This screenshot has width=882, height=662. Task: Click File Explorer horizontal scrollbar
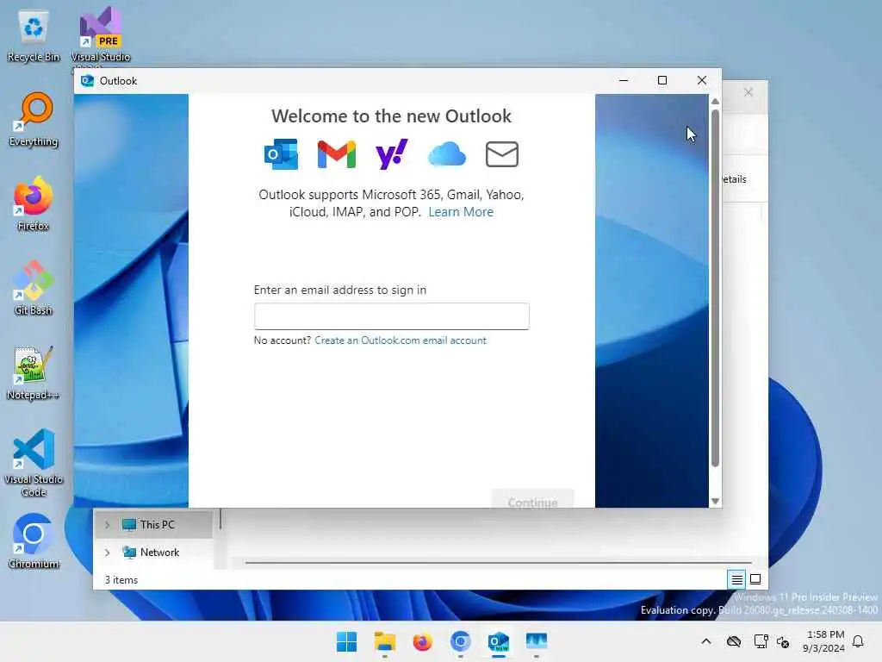click(499, 562)
